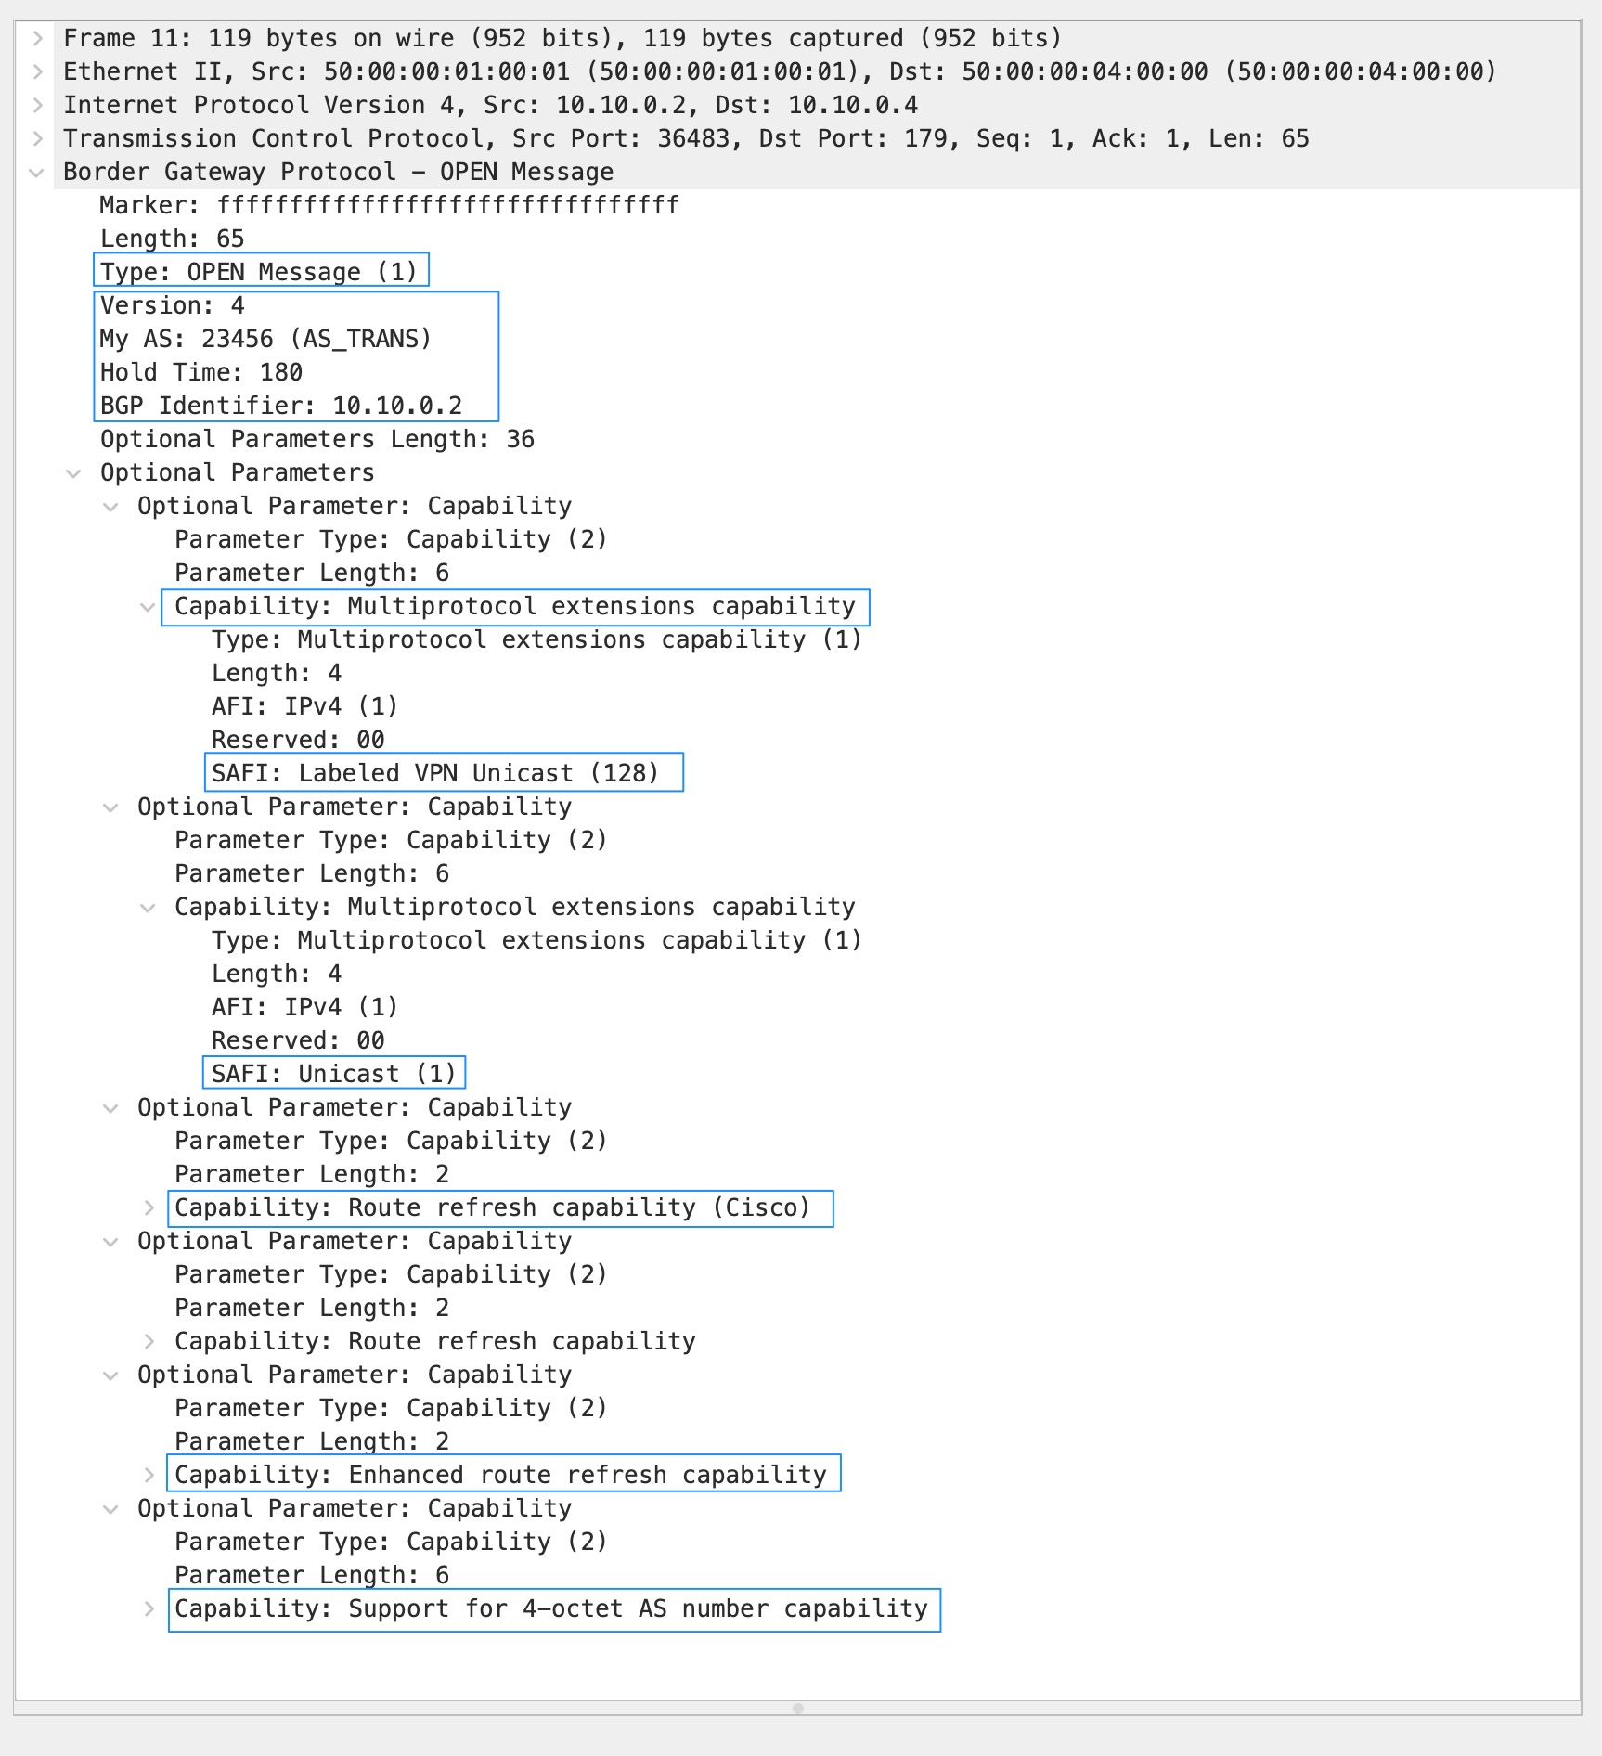Select the Hold Time: 180 field
Screen dimensions: 1602x1756
[x=201, y=372]
